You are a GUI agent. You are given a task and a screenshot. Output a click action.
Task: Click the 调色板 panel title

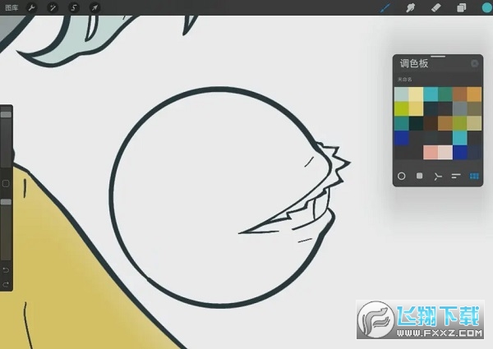(x=414, y=64)
